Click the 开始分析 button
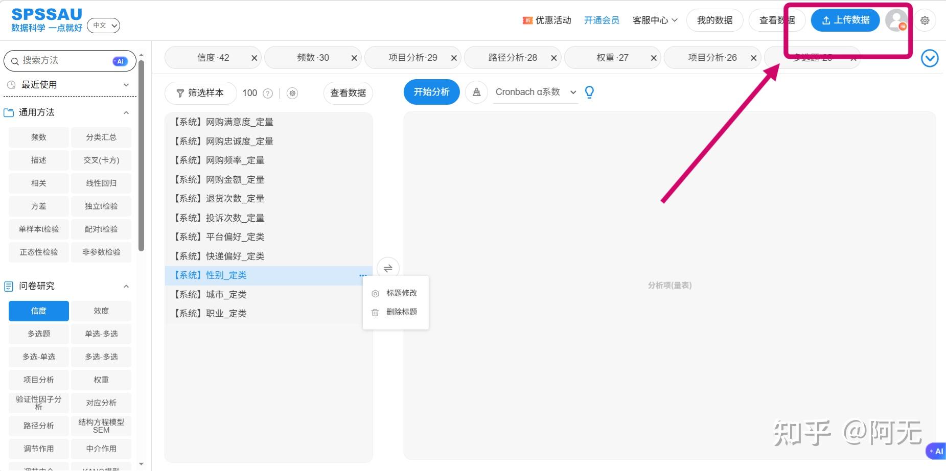946x471 pixels. (x=432, y=92)
